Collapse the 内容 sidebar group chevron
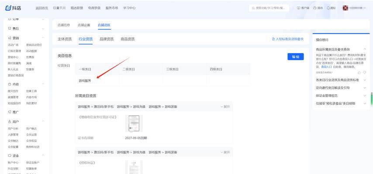Viewport: 373px width, 174px height. pos(43,84)
